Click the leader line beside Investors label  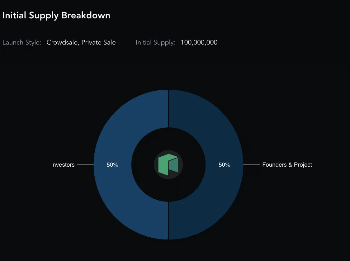[85, 164]
